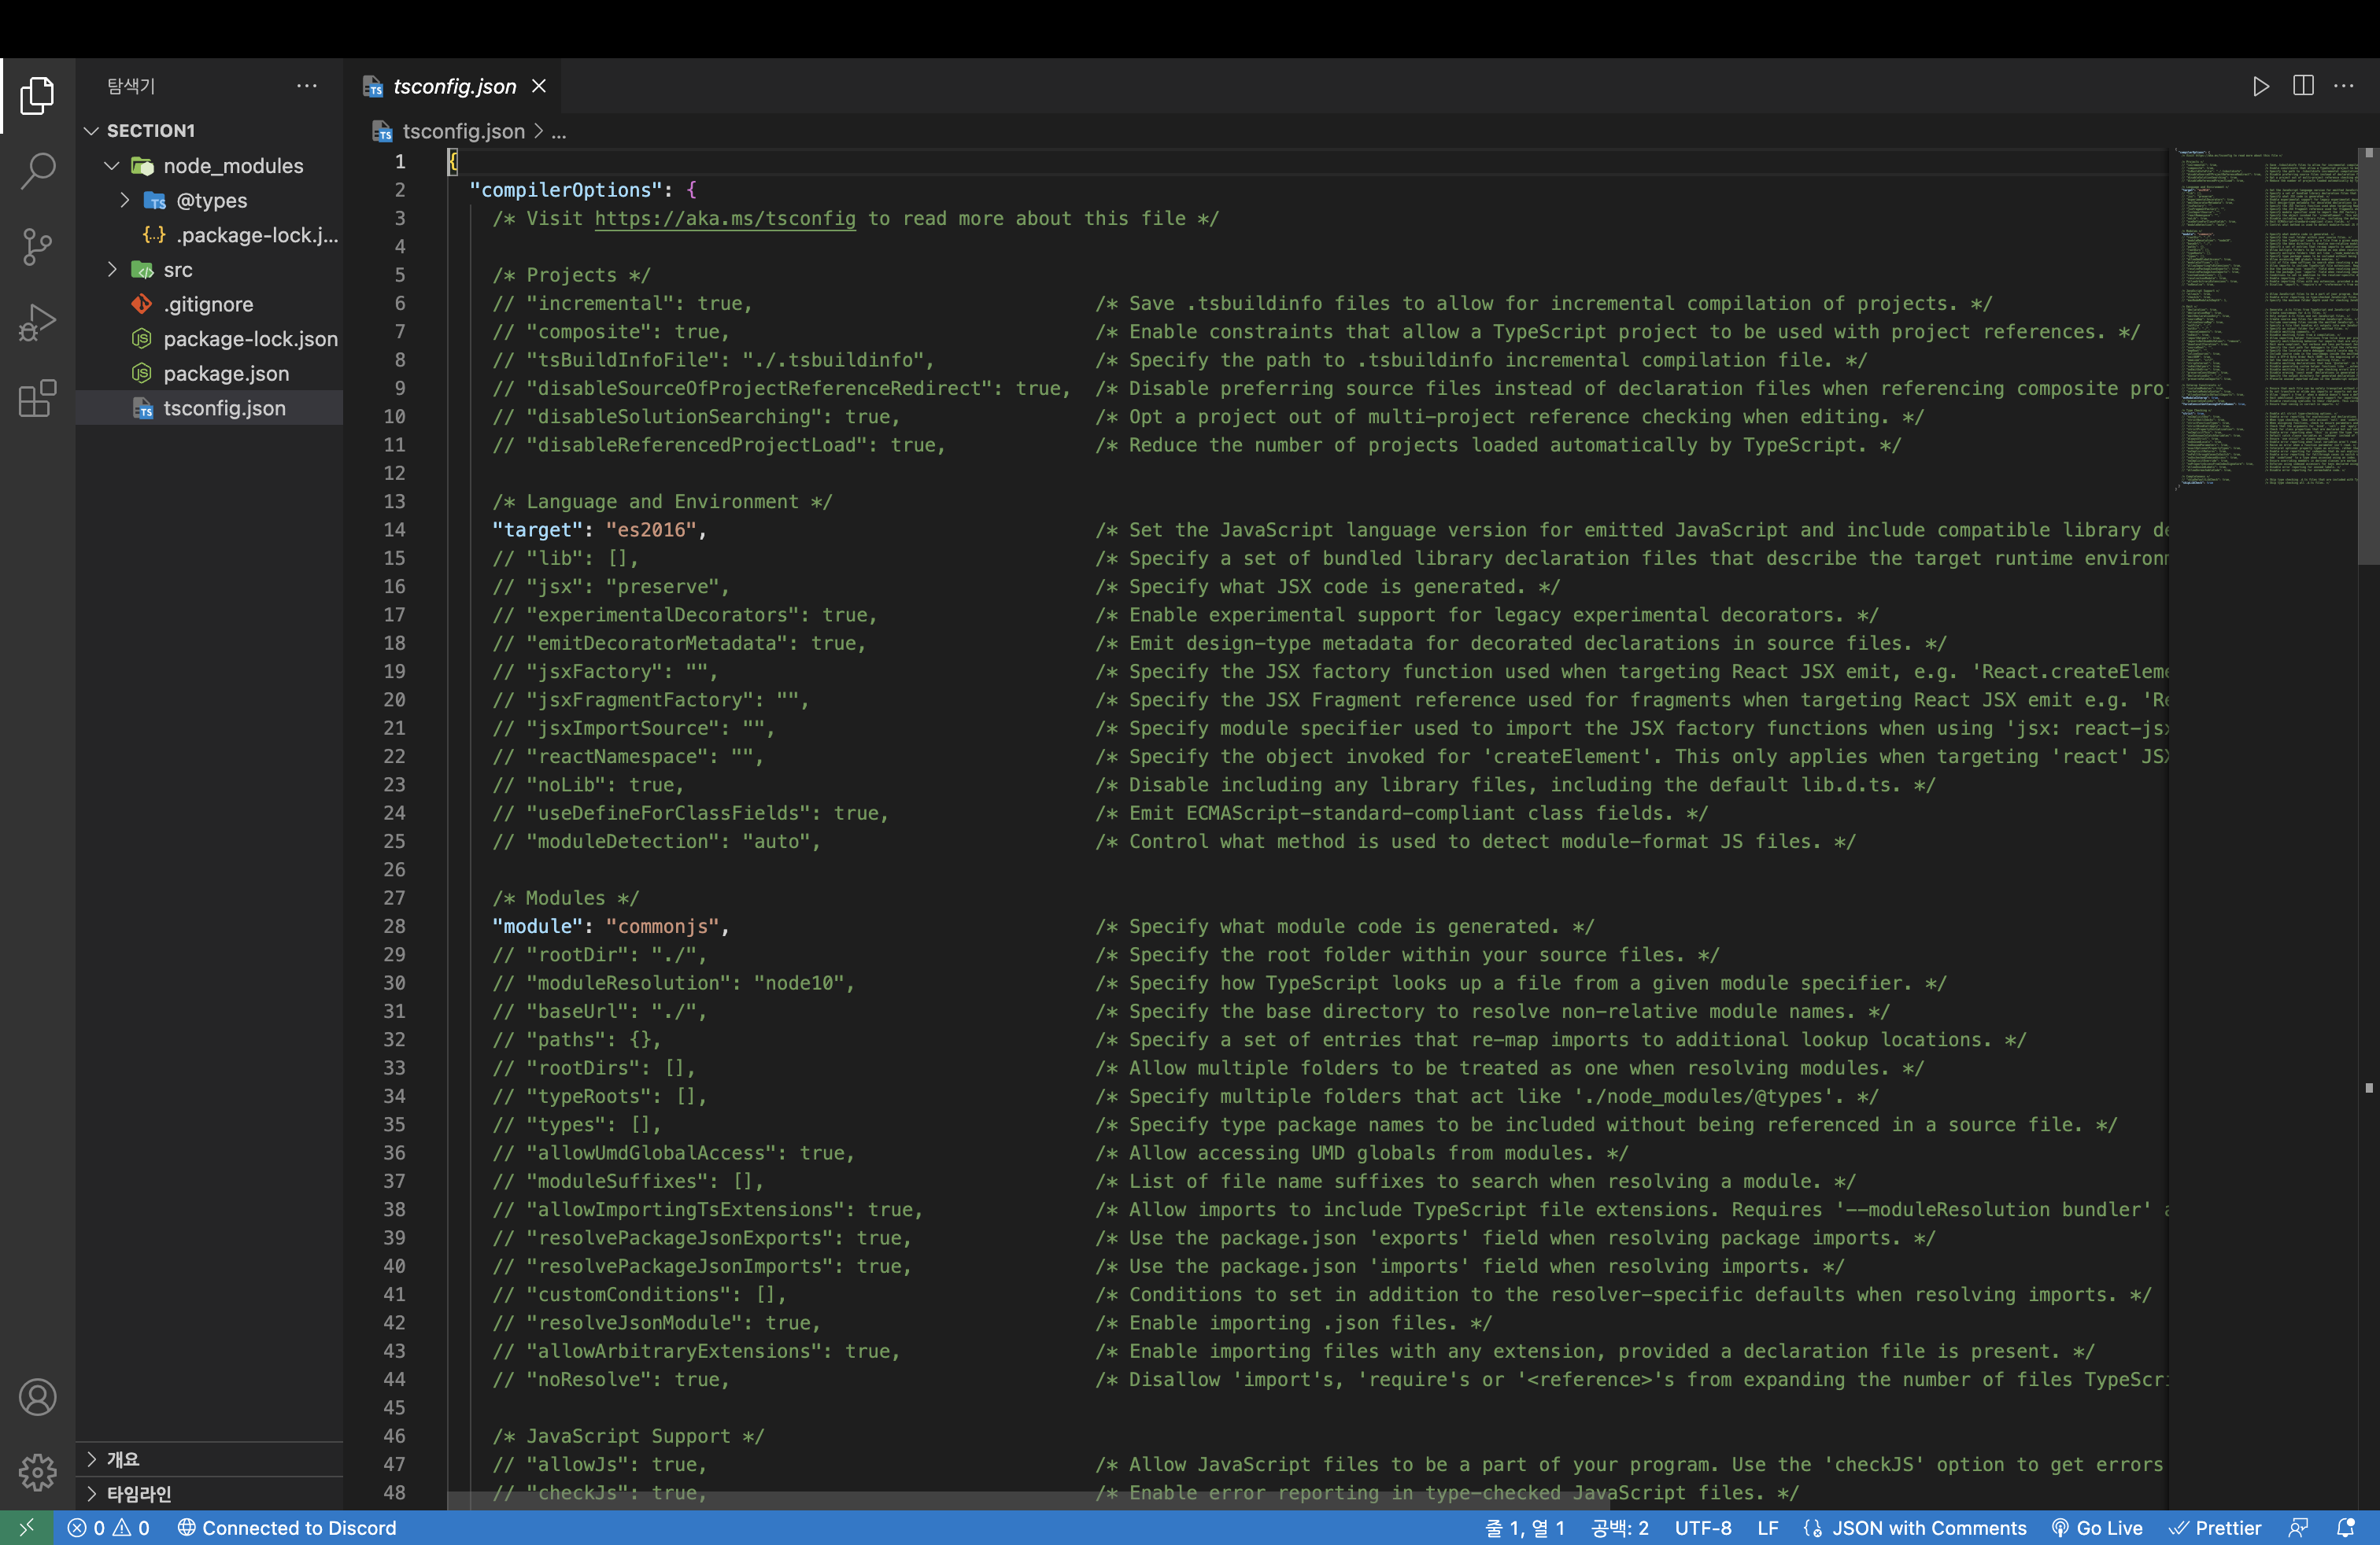Viewport: 2380px width, 1545px height.
Task: Open the Extensions view
Action: click(37, 399)
